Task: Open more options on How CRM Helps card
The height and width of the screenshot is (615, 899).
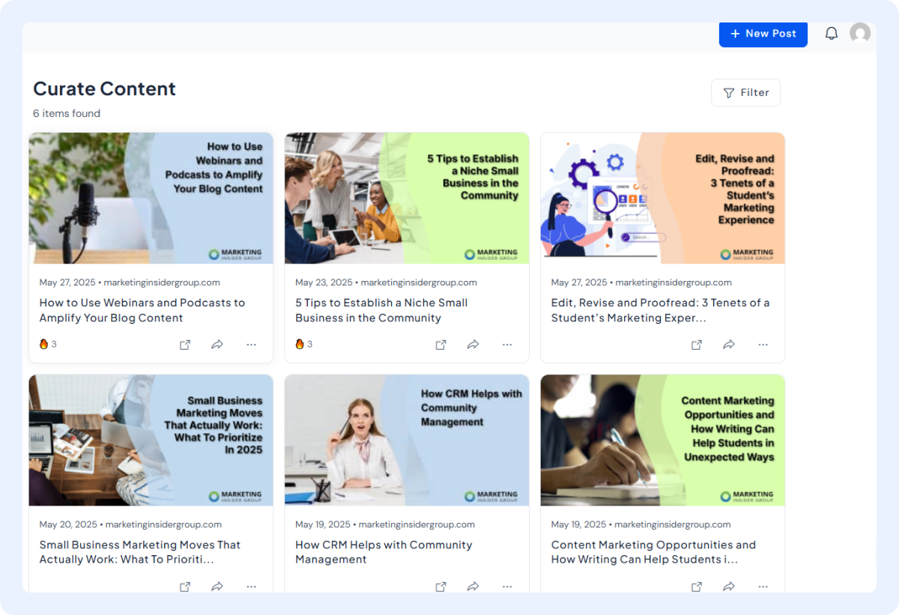Action: [507, 587]
